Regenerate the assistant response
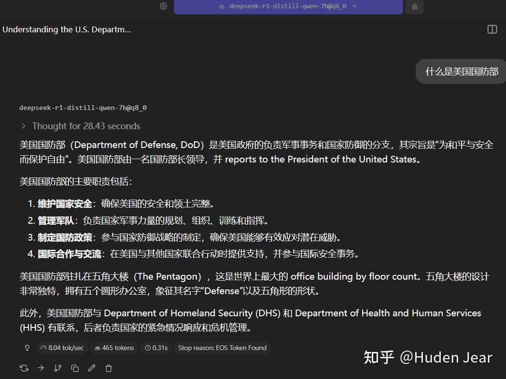 click(24, 368)
